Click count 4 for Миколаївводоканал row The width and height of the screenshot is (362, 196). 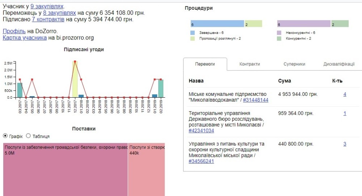pos(345,94)
